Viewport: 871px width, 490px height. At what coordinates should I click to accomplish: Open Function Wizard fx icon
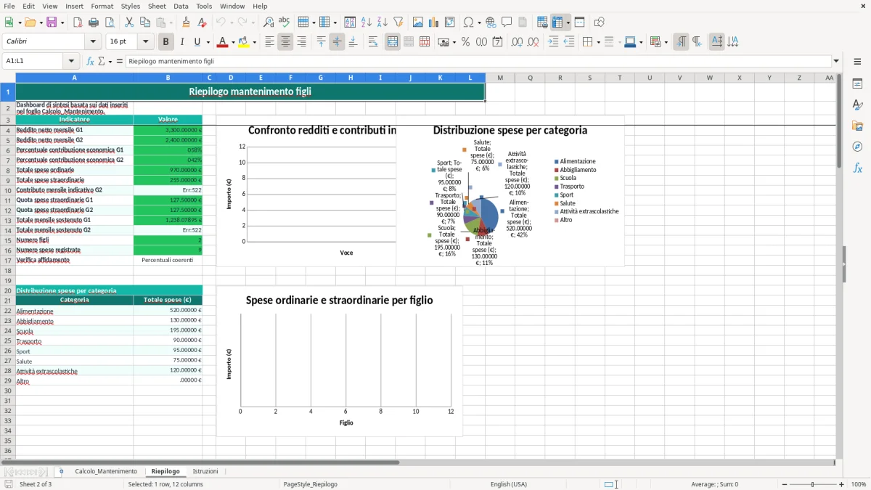click(91, 61)
